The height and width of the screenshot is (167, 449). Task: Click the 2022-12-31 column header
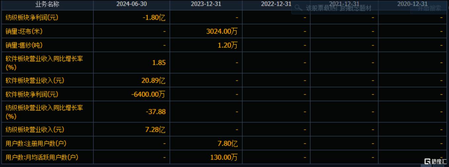tap(276, 4)
